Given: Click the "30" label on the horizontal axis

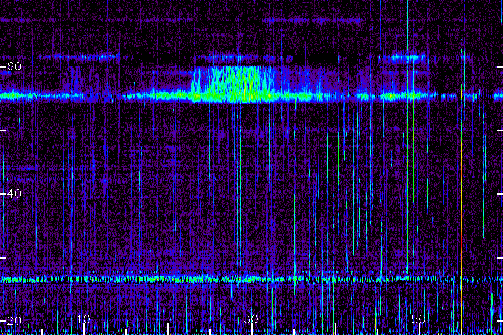Looking at the screenshot, I should pos(251,319).
